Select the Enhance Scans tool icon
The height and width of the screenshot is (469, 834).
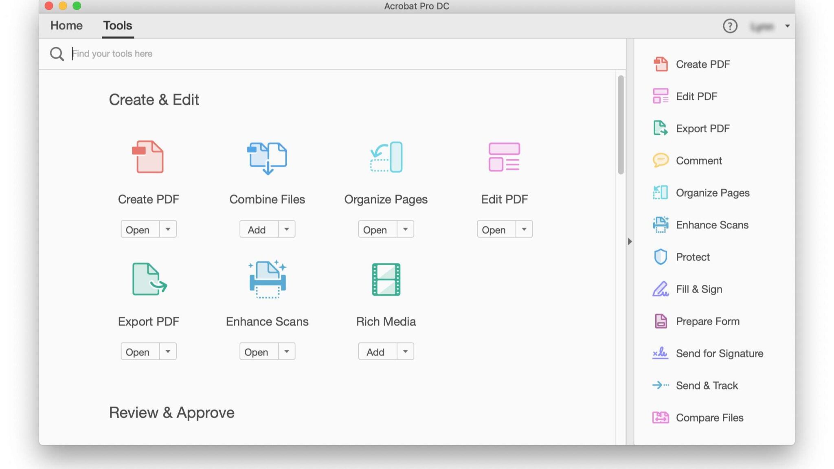[x=267, y=279]
